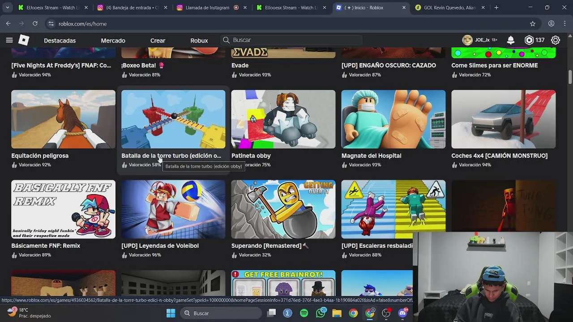Screen dimensions: 573x322
Task: Open the blue Sigma app on taskbar
Action: (x=287, y=313)
